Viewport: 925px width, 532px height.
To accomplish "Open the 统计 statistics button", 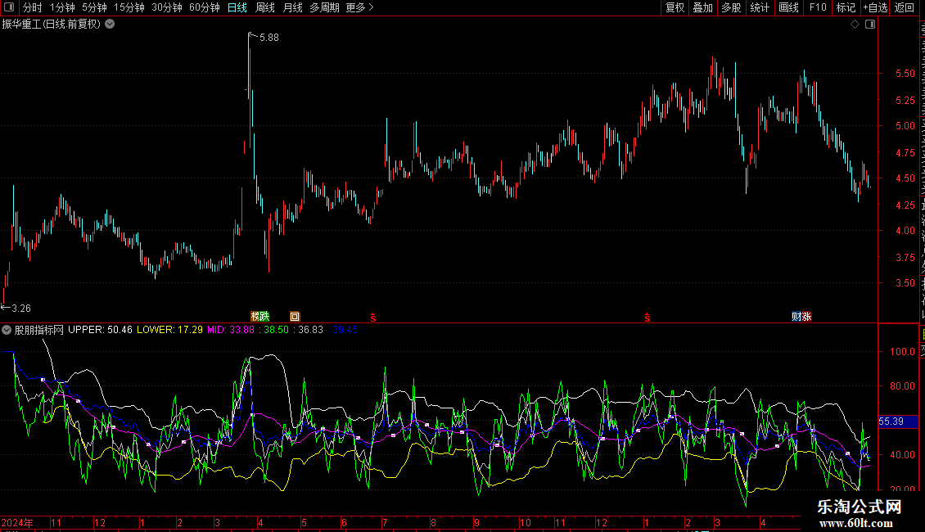I will [760, 7].
